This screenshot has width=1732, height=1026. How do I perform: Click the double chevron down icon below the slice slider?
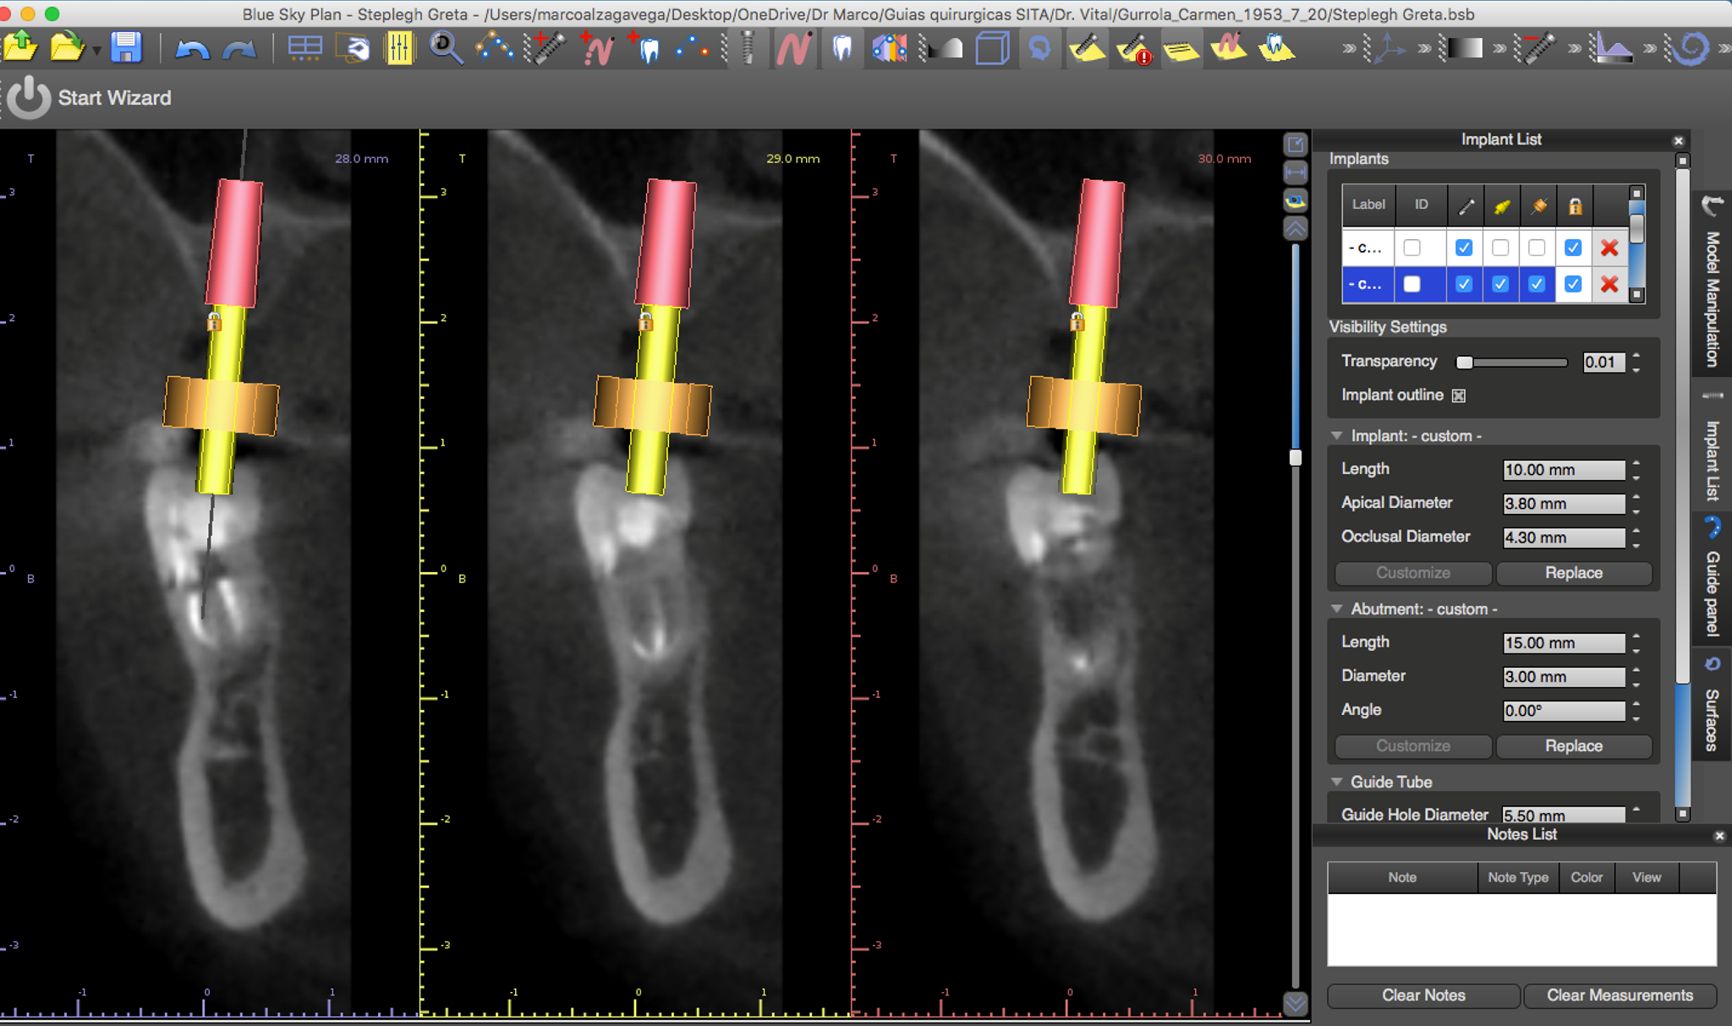click(x=1295, y=1003)
